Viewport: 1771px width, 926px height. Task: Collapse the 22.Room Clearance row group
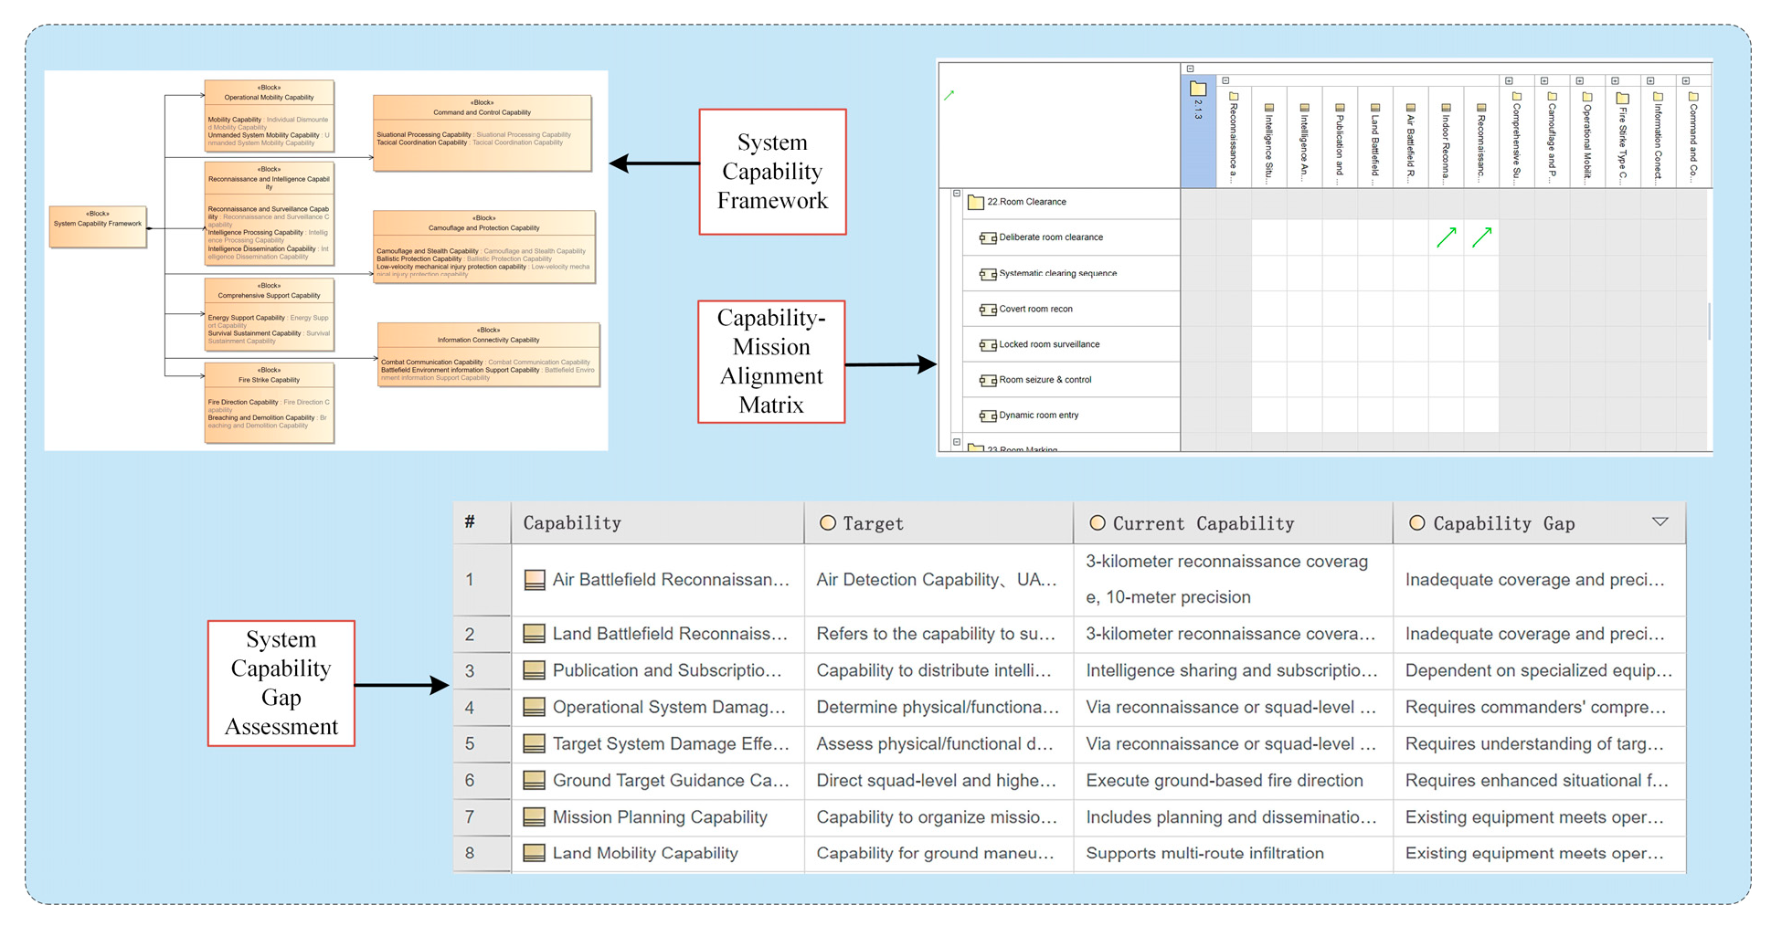click(x=957, y=194)
